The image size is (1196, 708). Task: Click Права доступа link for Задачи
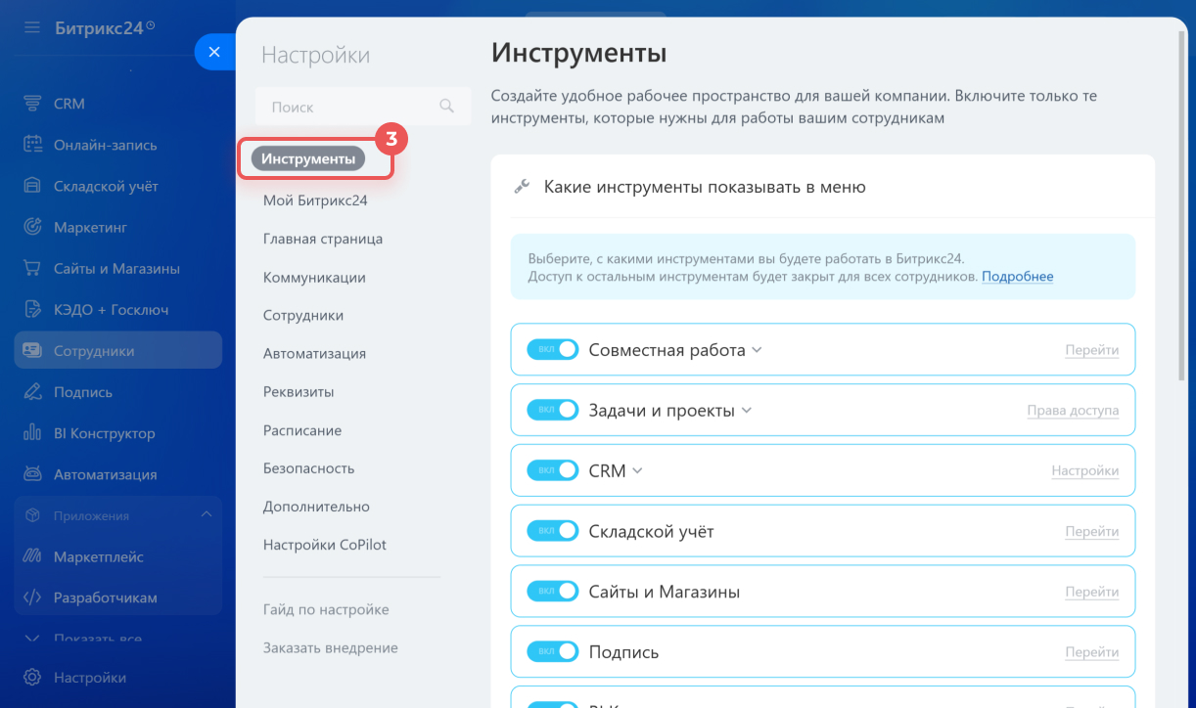pos(1073,411)
